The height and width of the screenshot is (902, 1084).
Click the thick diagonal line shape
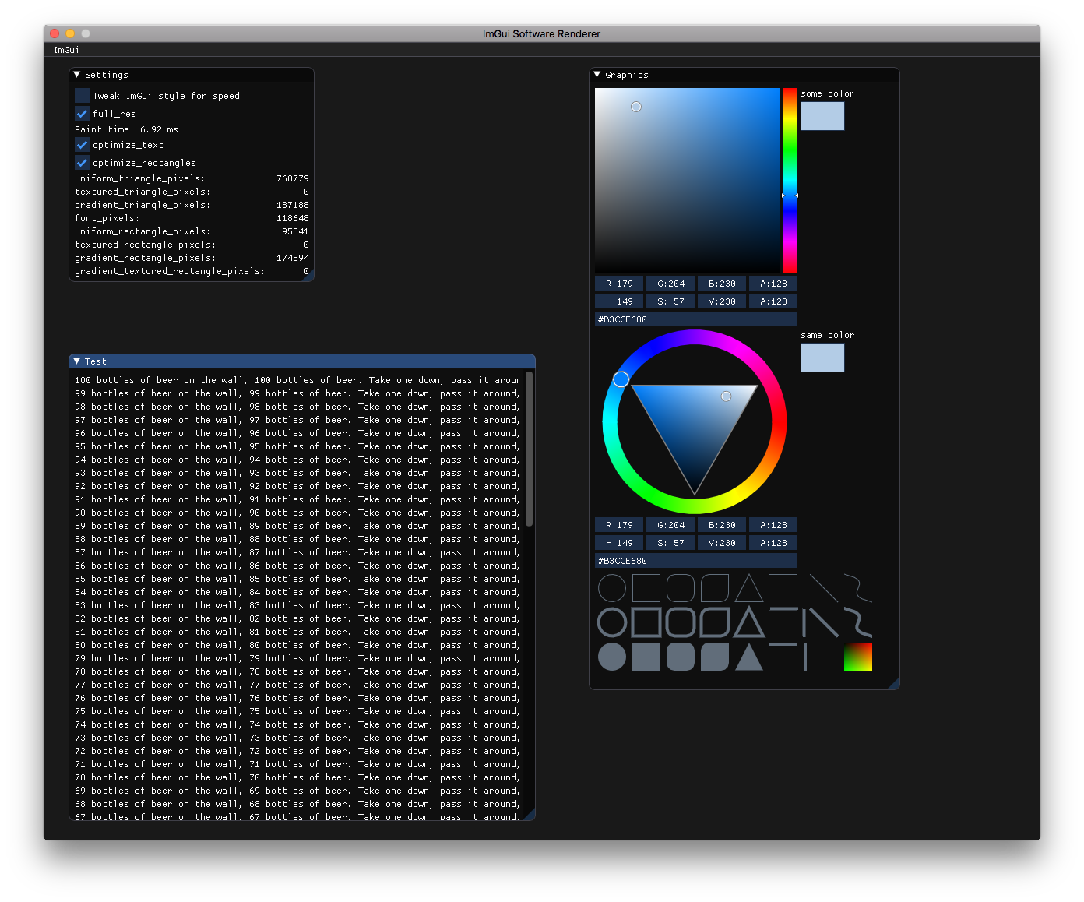(822, 622)
